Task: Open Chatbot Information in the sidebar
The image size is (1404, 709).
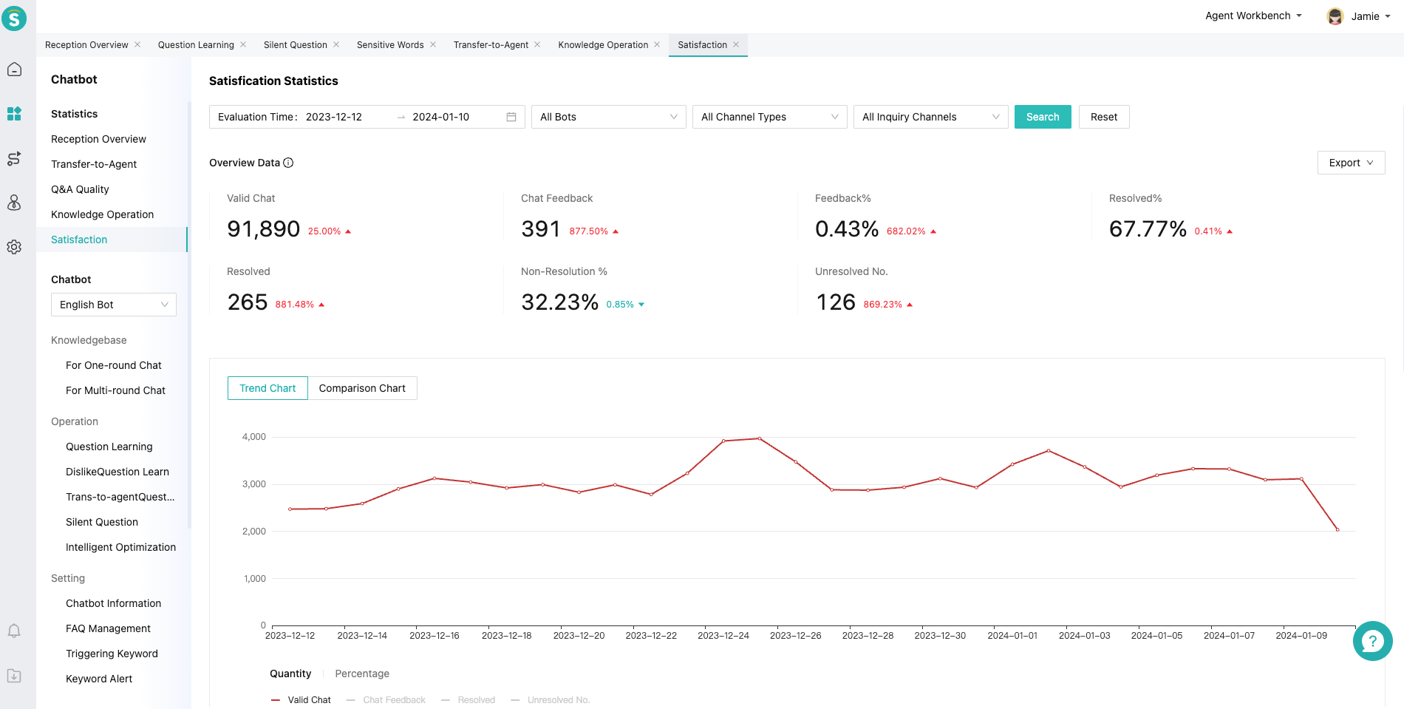Action: 112,603
